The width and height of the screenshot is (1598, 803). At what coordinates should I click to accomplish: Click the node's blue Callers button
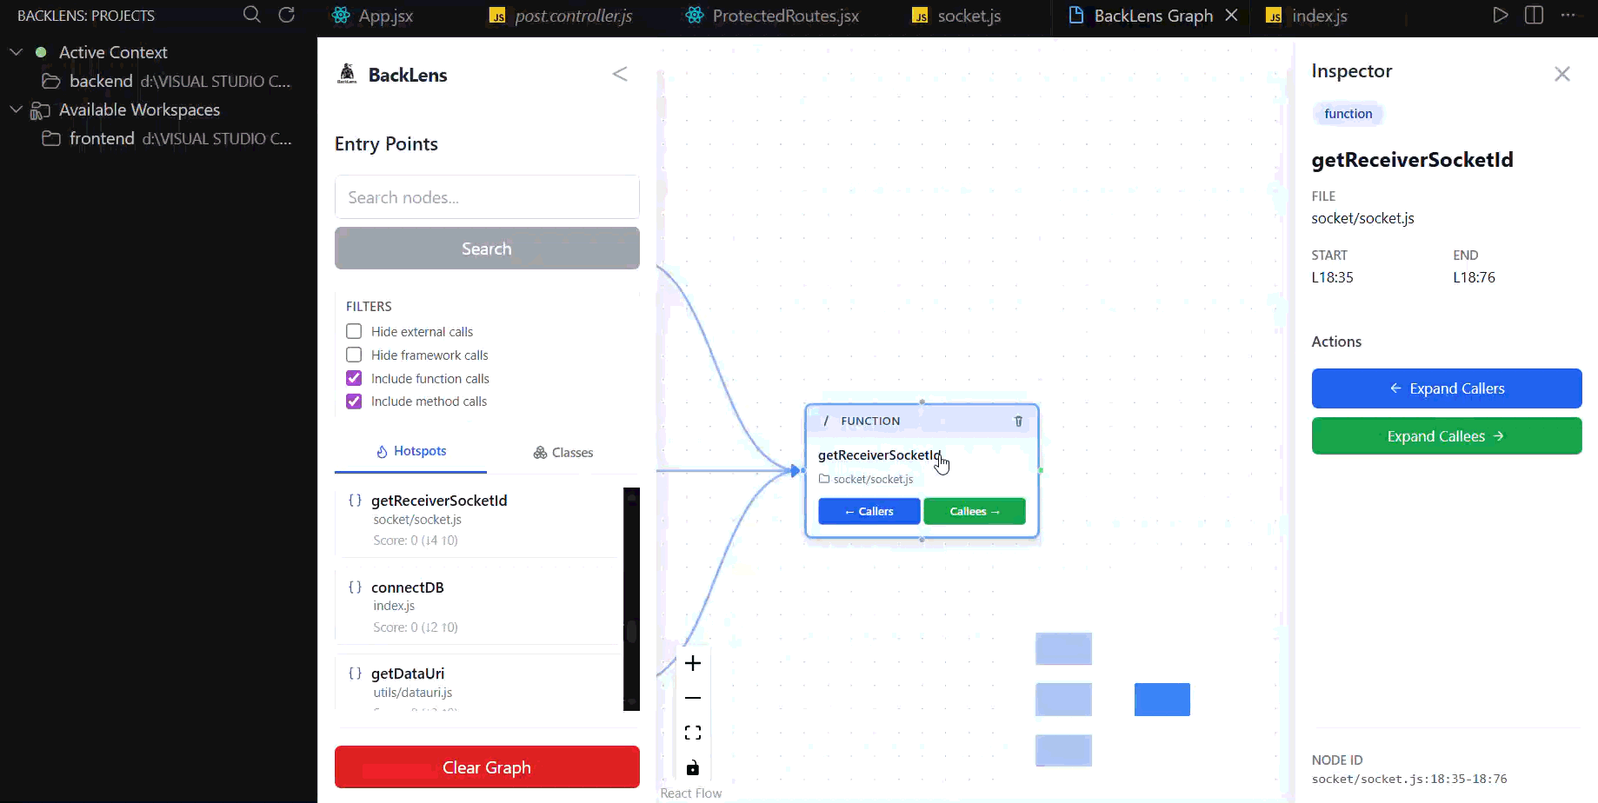coord(869,511)
